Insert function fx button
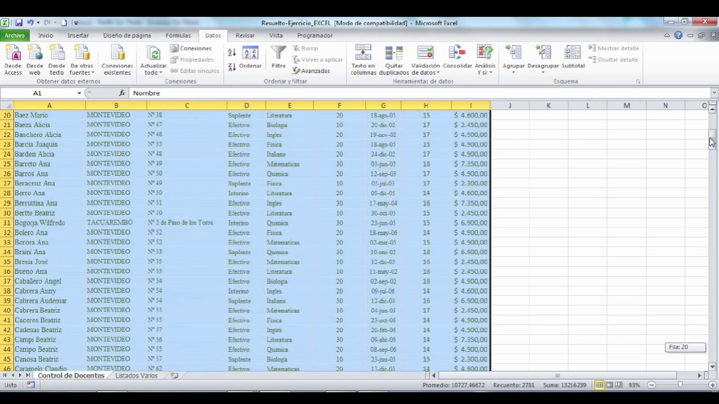The image size is (719, 404). 122,93
